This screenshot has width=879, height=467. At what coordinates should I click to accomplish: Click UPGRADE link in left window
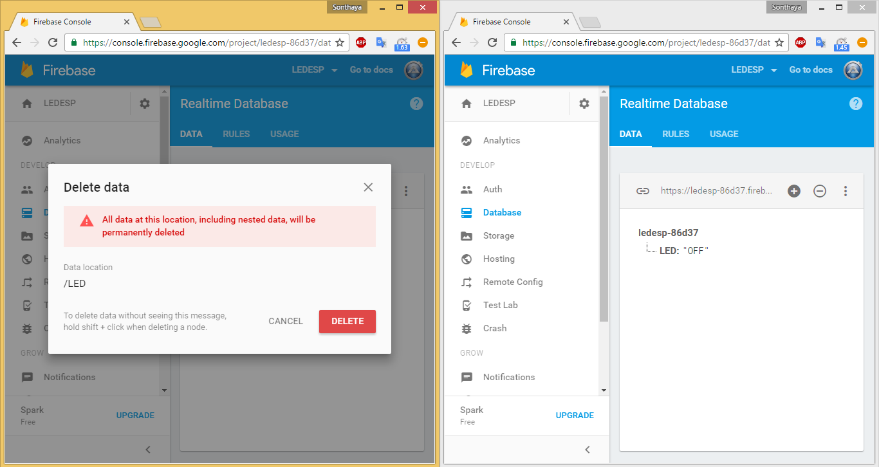135,416
